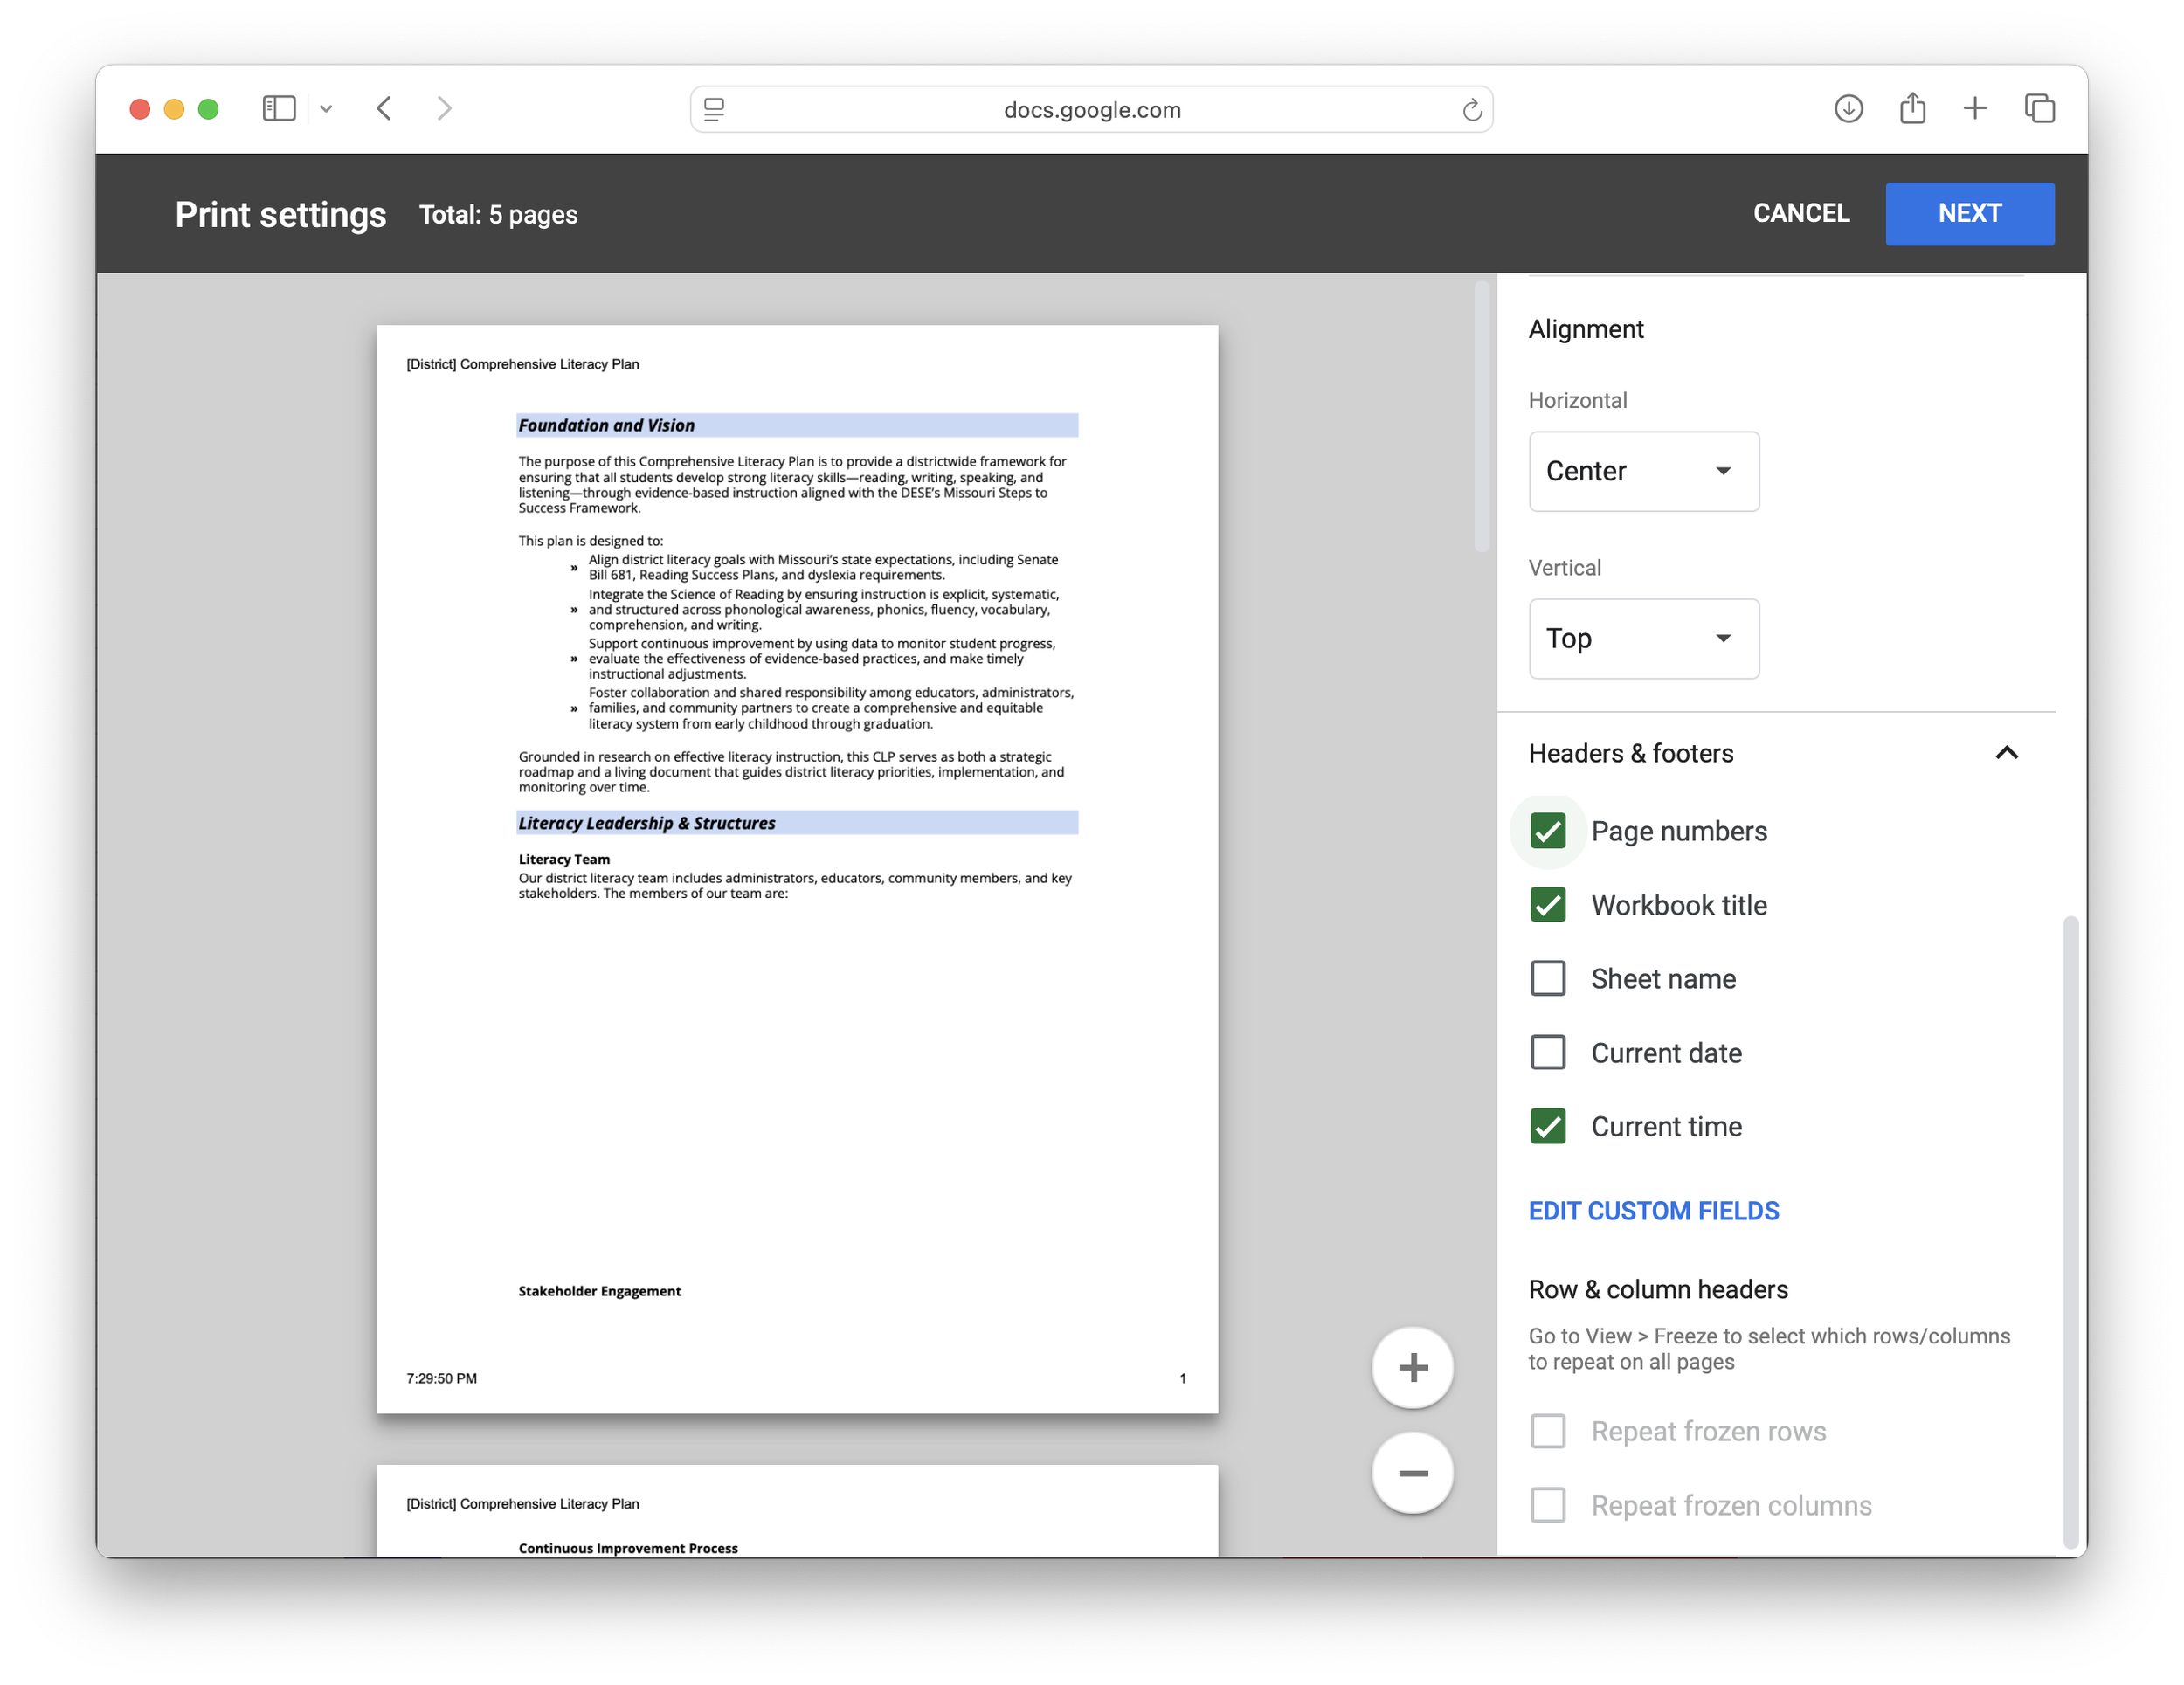This screenshot has width=2184, height=1685.
Task: Enable the Sheet name checkbox
Action: (1548, 978)
